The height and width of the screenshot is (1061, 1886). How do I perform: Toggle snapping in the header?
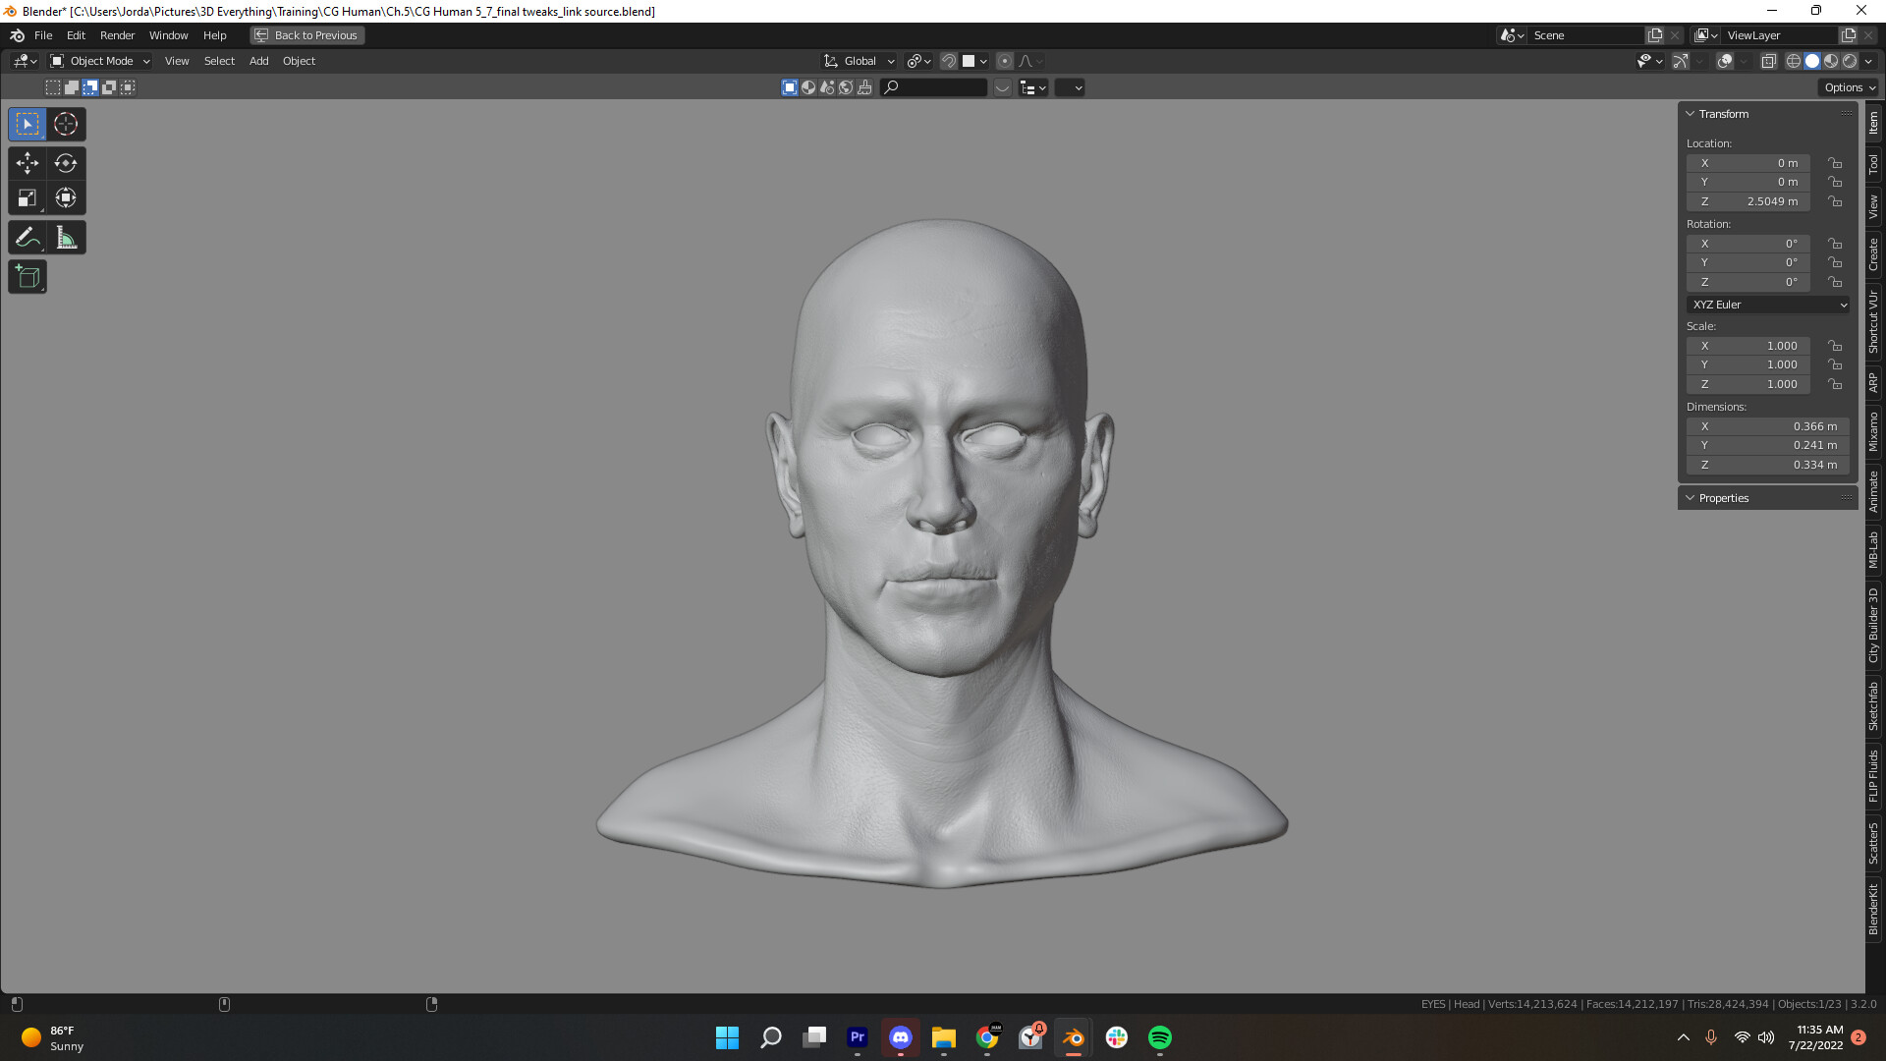click(948, 61)
